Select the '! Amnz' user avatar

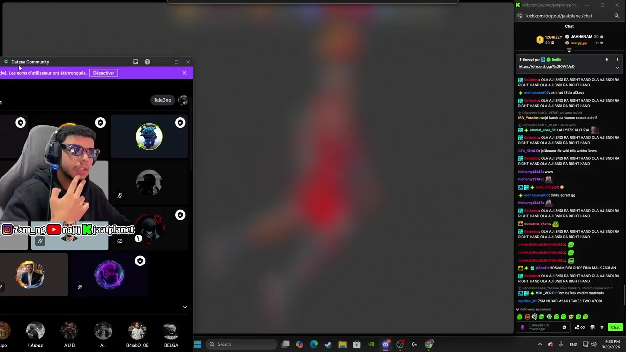[35, 331]
